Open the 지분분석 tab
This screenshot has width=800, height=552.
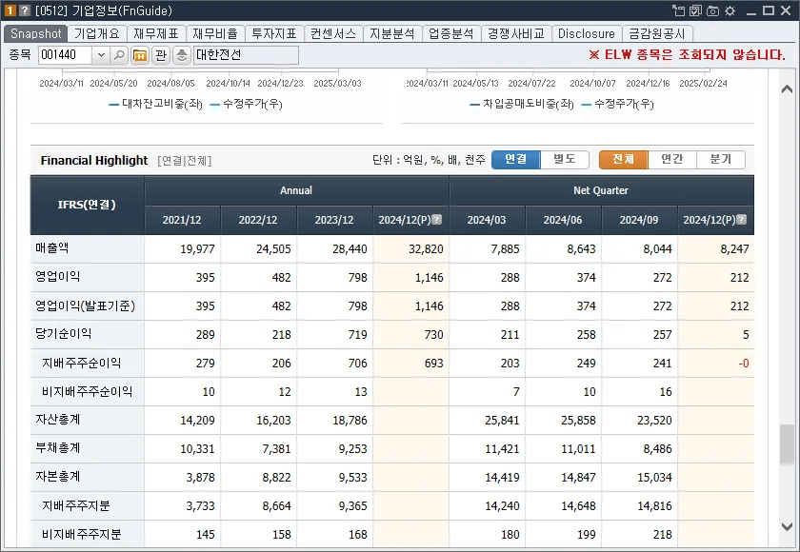[391, 33]
